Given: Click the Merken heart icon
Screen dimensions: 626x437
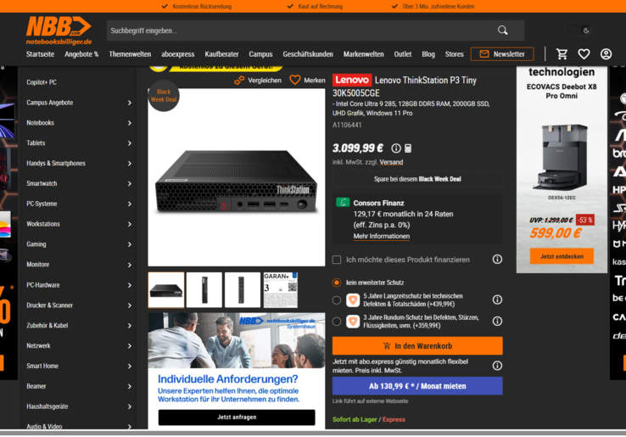Looking at the screenshot, I should (x=295, y=81).
